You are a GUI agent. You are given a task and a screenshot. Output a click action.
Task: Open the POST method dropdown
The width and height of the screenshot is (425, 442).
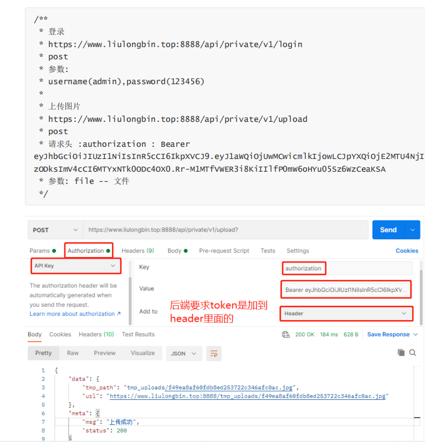pos(55,230)
